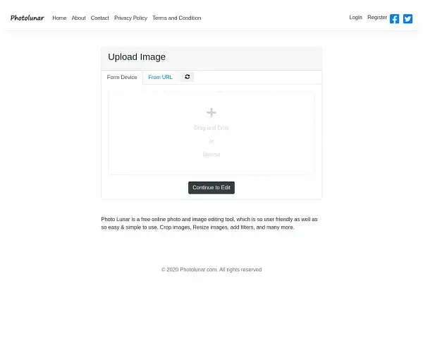This screenshot has width=423, height=339.
Task: Click Browse to choose a file
Action: [211, 154]
